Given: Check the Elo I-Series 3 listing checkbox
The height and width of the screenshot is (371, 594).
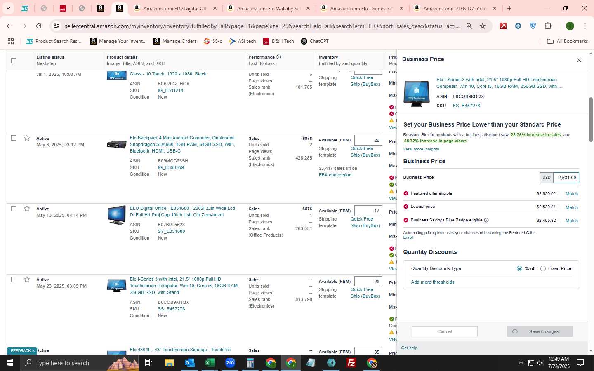Looking at the screenshot, I should click(x=14, y=279).
